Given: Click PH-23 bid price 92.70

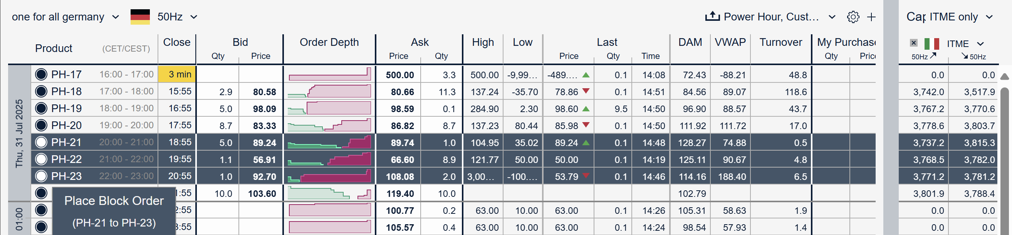Looking at the screenshot, I should pyautogui.click(x=264, y=176).
